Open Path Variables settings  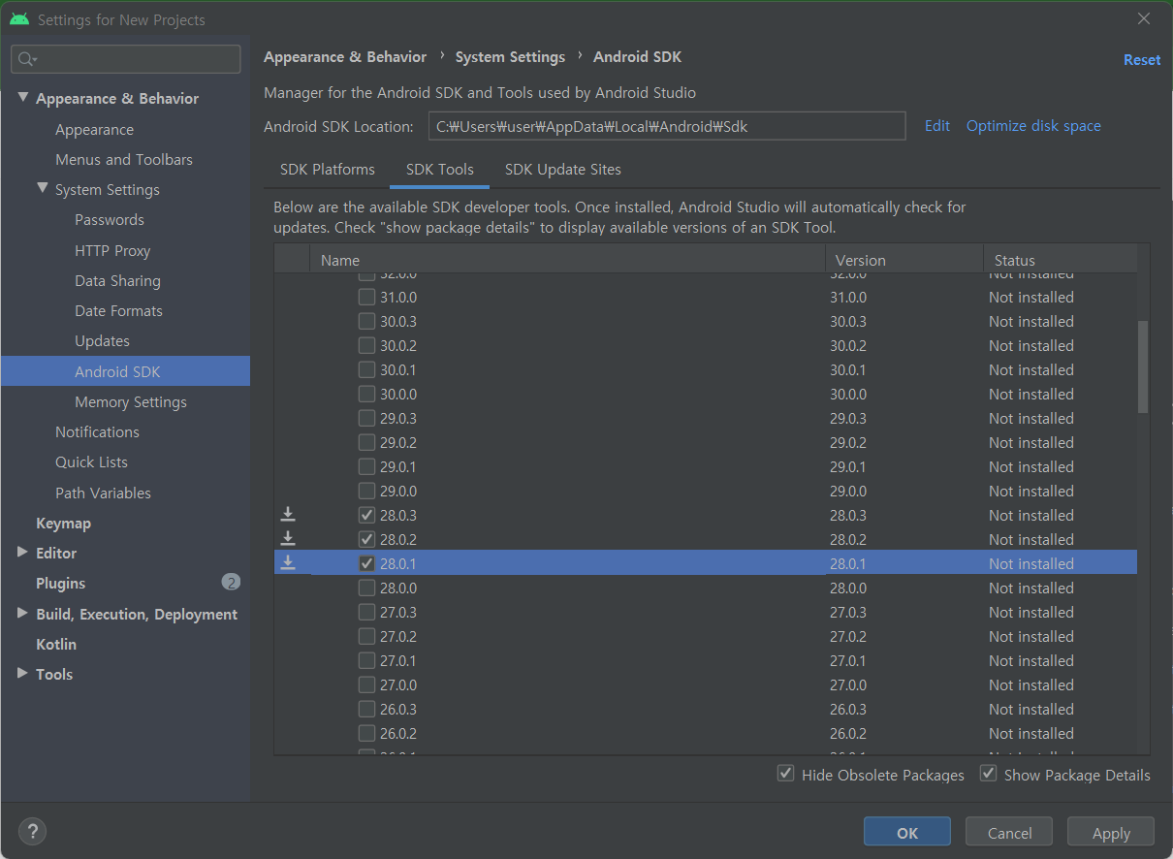(x=103, y=493)
